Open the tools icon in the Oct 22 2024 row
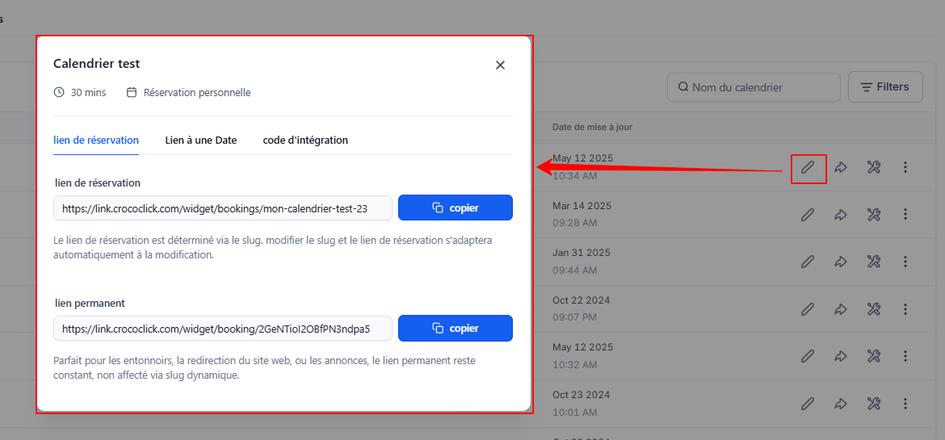The height and width of the screenshot is (440, 945). 874,309
